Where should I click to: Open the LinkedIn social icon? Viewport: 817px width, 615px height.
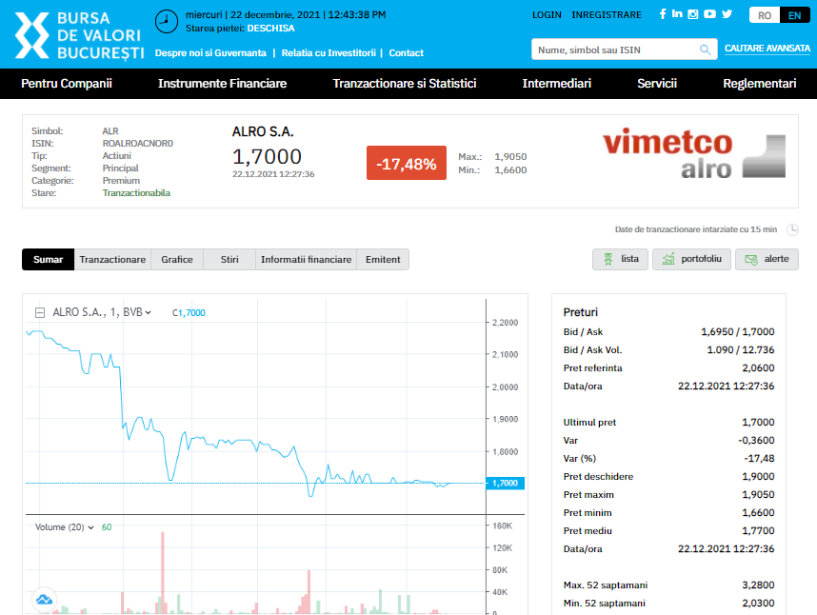point(677,13)
